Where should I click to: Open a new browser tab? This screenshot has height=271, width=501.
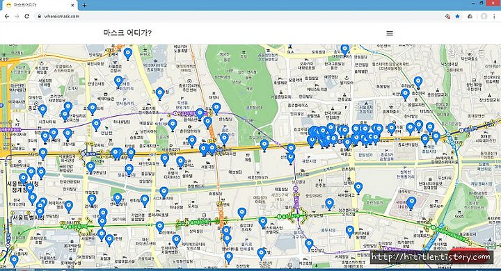coord(84,5)
